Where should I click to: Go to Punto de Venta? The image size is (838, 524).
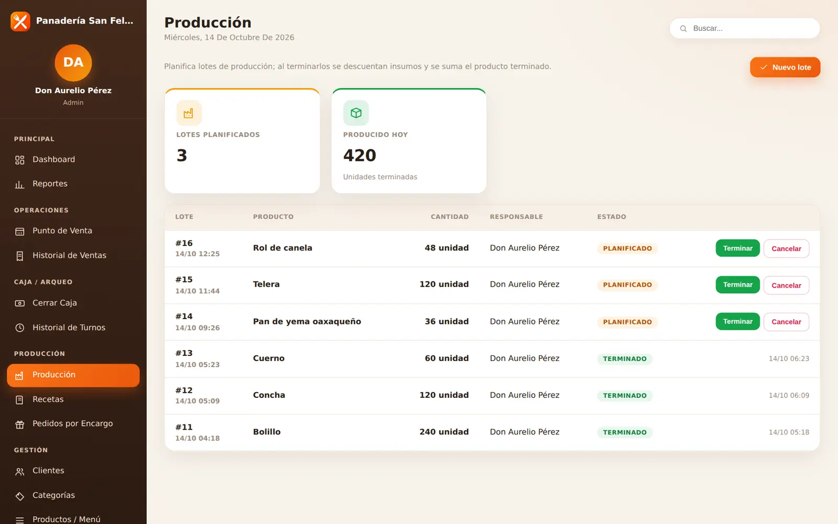click(x=73, y=231)
